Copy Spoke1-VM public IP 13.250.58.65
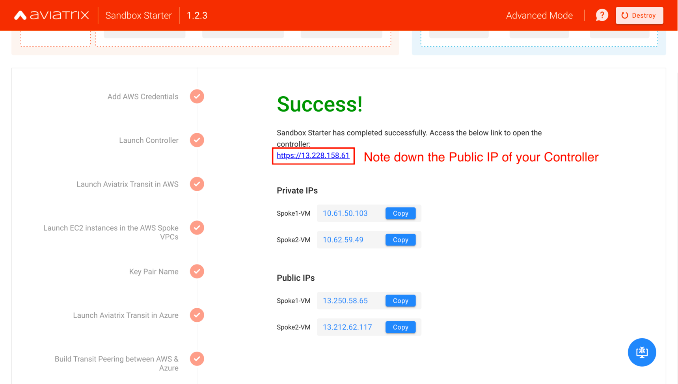Image resolution: width=678 pixels, height=384 pixels. click(400, 301)
